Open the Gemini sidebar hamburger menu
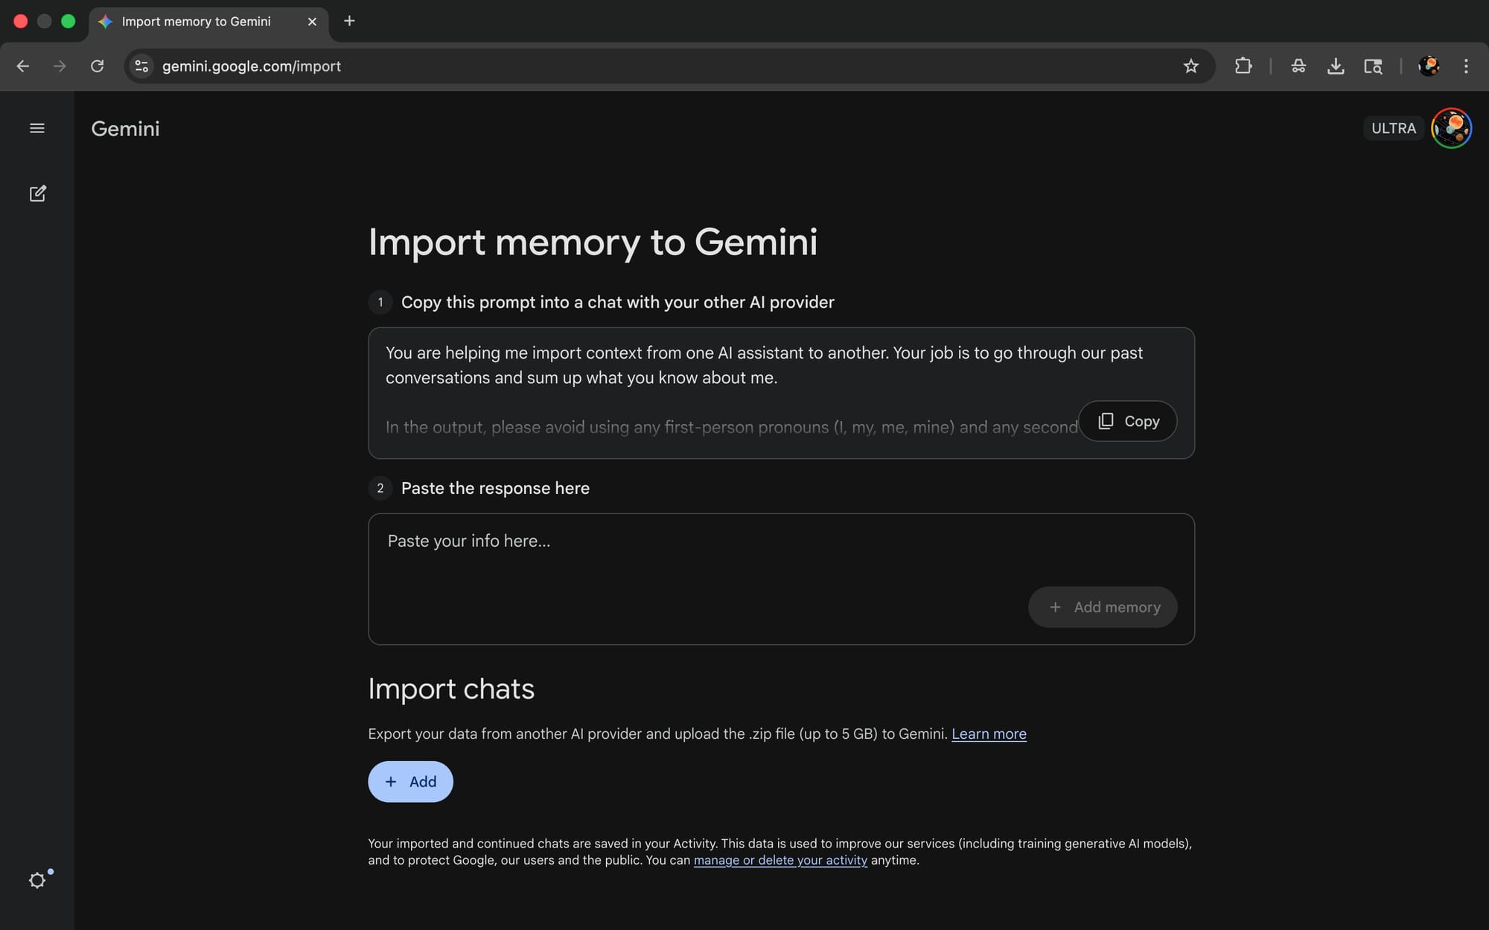 coord(36,128)
